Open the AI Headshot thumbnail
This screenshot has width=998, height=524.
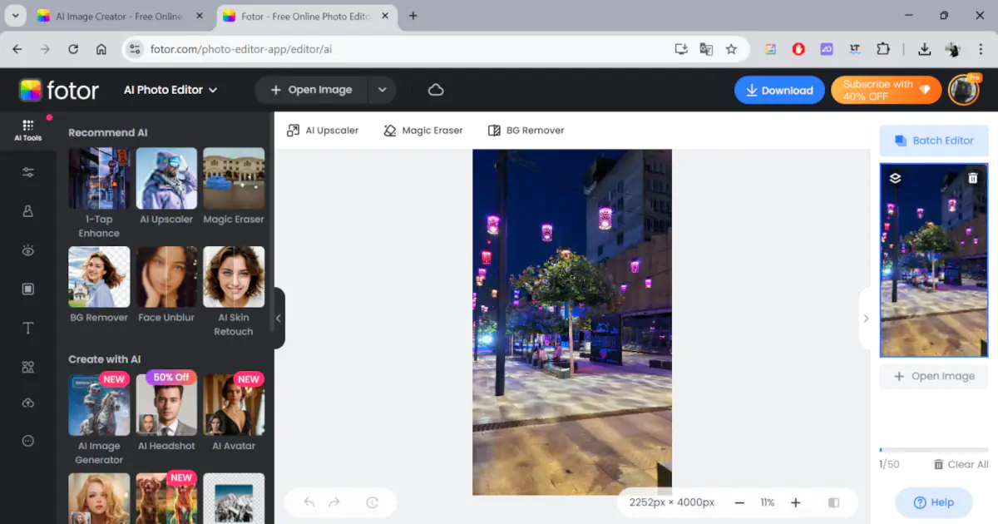(166, 405)
